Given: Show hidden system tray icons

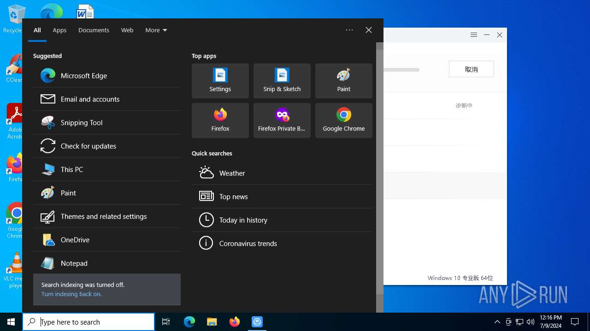Looking at the screenshot, I should (497, 322).
